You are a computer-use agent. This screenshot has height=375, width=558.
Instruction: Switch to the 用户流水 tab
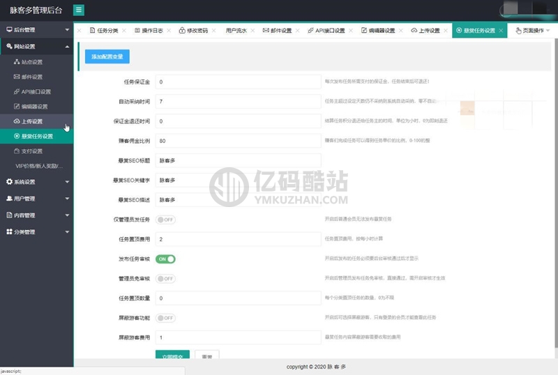pos(236,31)
